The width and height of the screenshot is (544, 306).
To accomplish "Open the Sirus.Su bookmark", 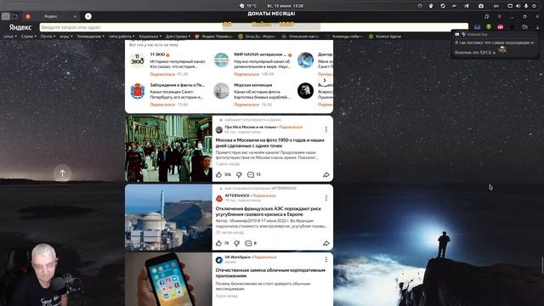I will click(x=257, y=36).
